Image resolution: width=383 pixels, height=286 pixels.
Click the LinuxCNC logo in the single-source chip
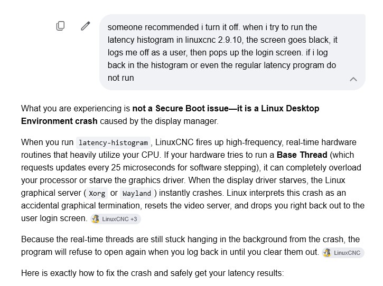(327, 253)
